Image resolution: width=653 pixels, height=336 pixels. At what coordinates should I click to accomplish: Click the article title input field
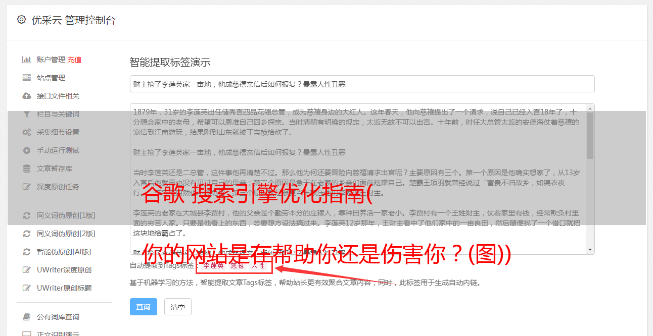(362, 84)
